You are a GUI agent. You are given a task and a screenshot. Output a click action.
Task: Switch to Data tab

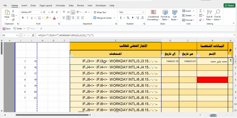point(71,5)
